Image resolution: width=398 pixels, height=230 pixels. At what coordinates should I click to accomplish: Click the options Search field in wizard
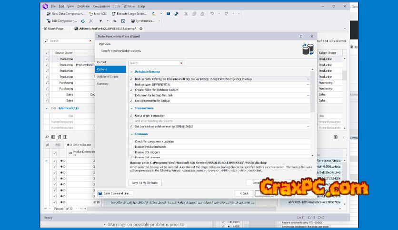(155, 63)
